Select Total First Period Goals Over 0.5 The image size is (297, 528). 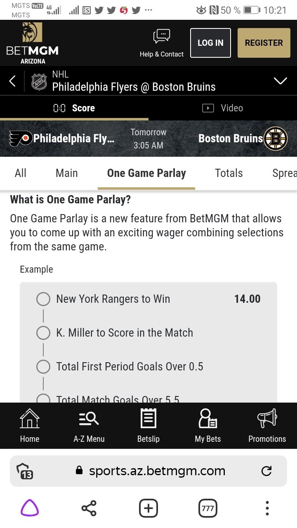pos(43,367)
